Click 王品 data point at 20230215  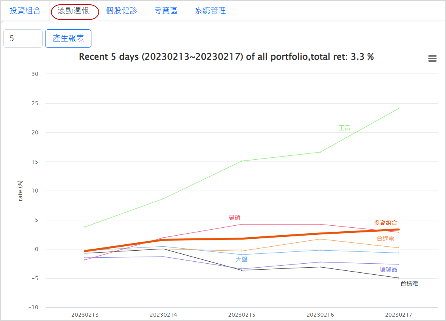coord(241,161)
